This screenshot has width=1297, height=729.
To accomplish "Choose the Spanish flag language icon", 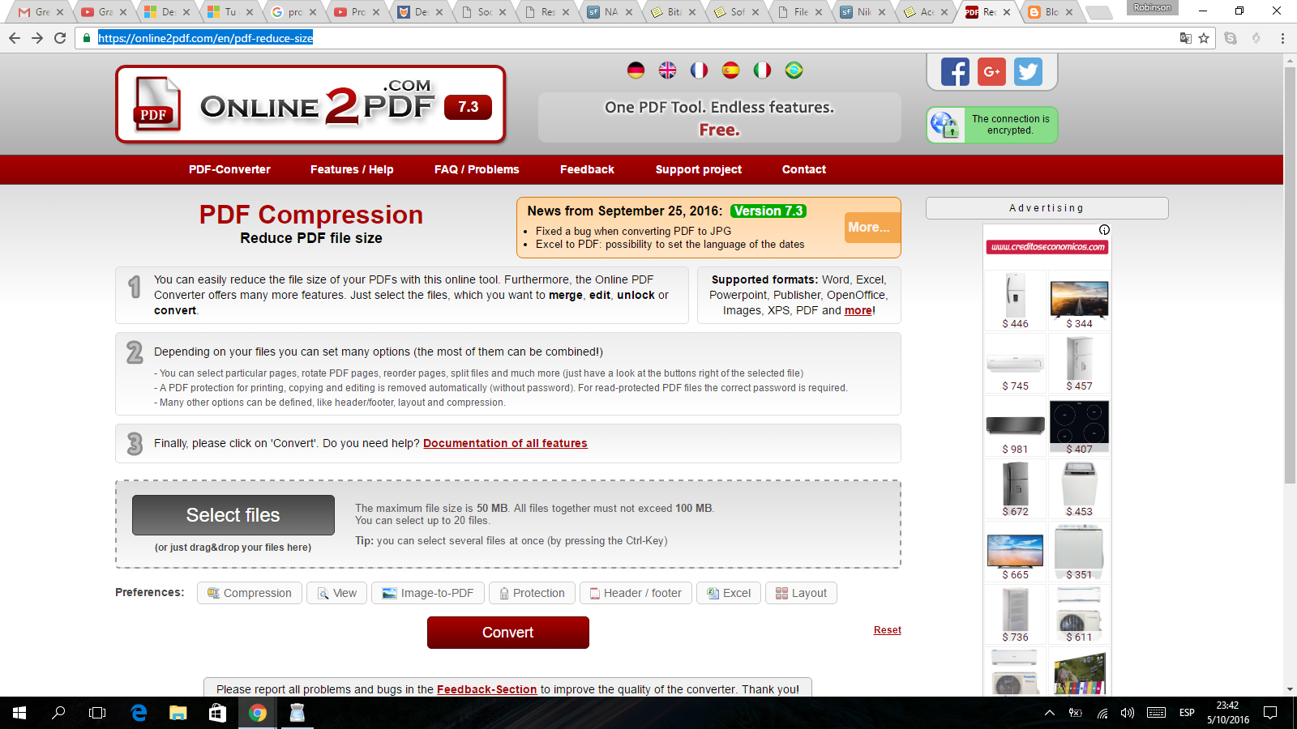I will click(x=730, y=70).
